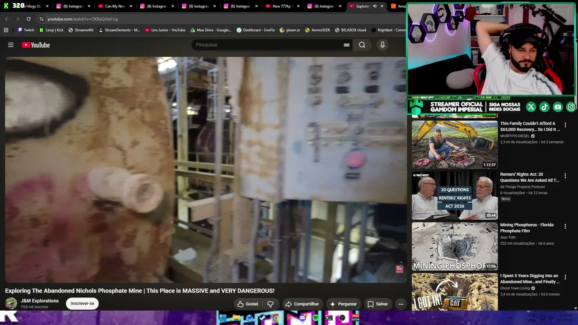
Task: Open the X social icon in the stream overlay
Action: point(531,107)
